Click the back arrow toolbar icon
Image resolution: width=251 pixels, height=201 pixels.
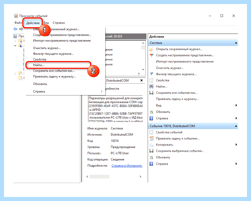click(x=15, y=29)
